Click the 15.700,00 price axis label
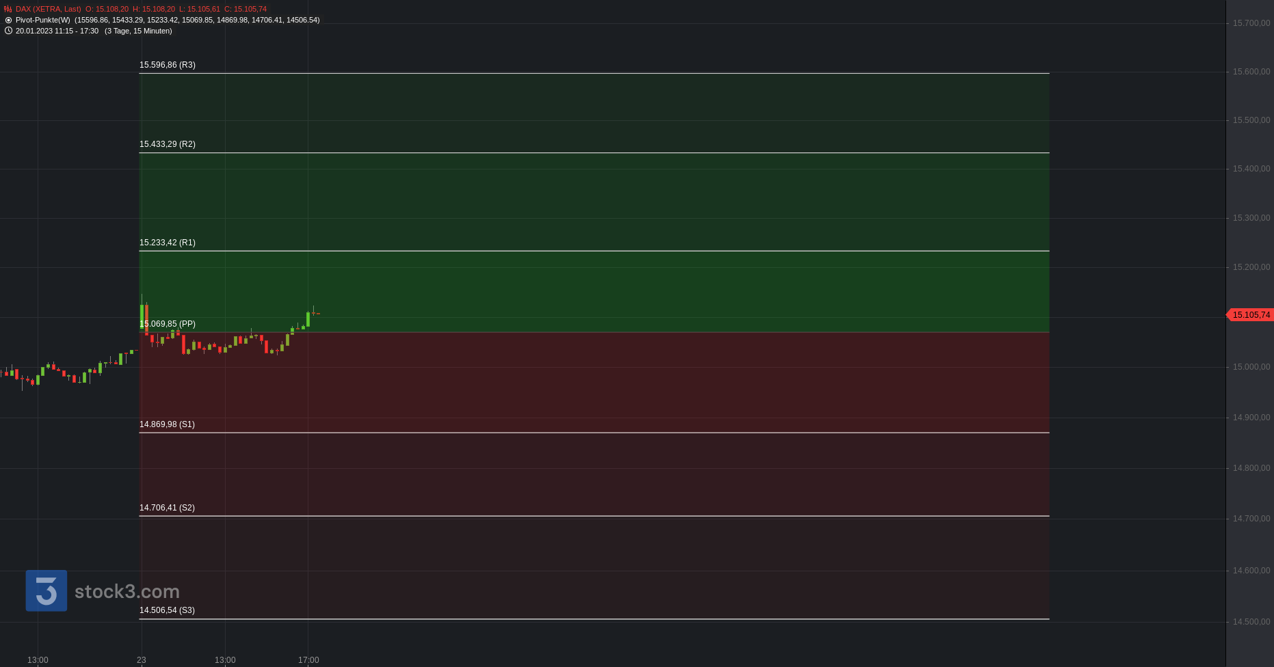The image size is (1274, 667). tap(1251, 23)
